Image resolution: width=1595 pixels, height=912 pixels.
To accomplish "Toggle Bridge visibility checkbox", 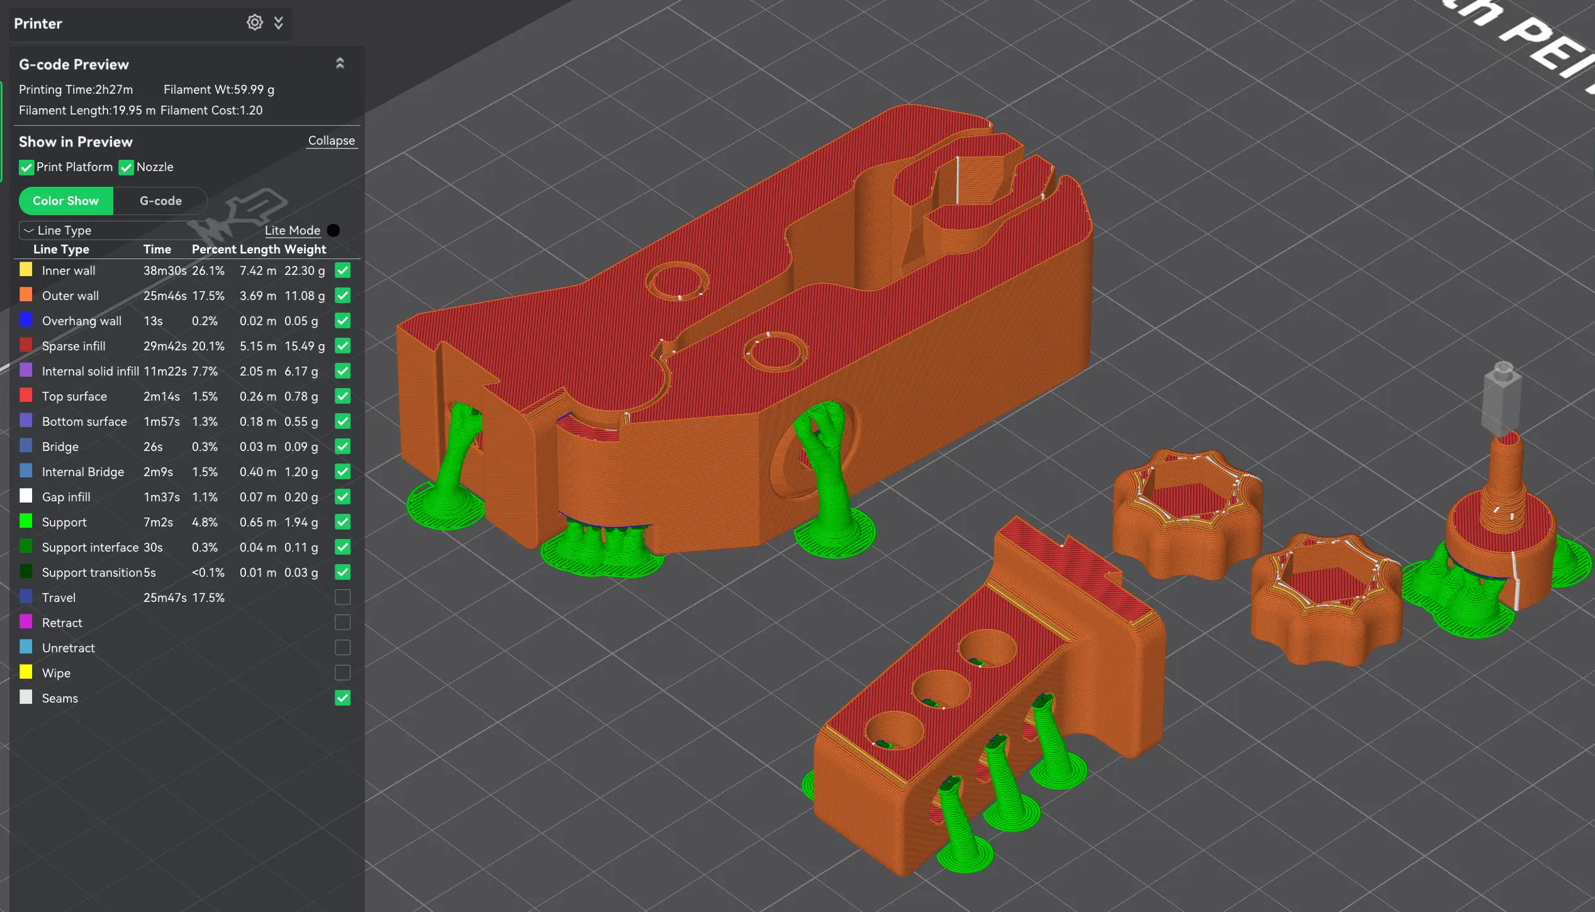I will [x=343, y=447].
